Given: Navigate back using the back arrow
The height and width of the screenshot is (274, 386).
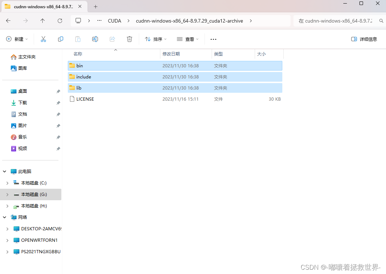Looking at the screenshot, I should (8, 21).
